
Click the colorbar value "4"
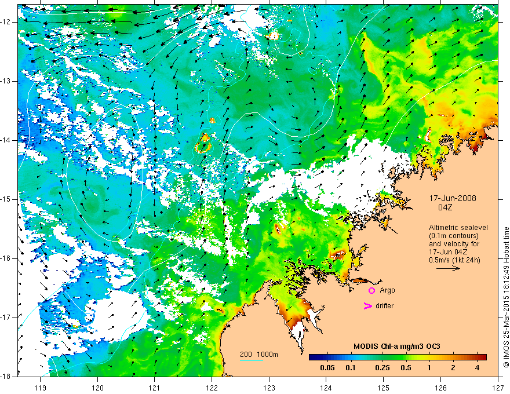point(477,368)
